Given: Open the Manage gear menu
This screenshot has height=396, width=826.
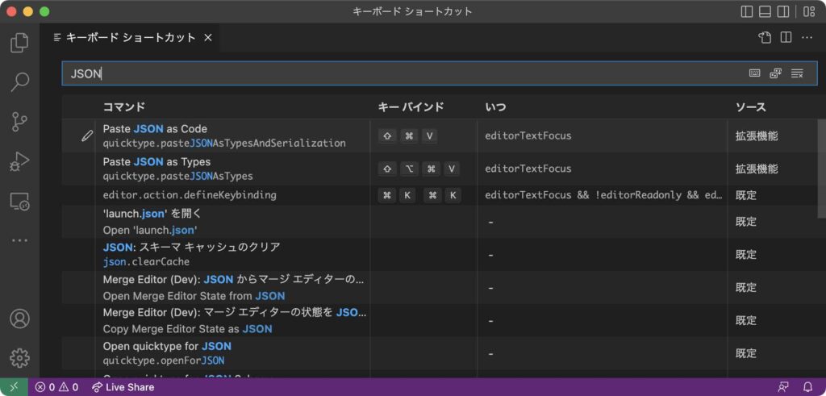Looking at the screenshot, I should click(x=19, y=357).
